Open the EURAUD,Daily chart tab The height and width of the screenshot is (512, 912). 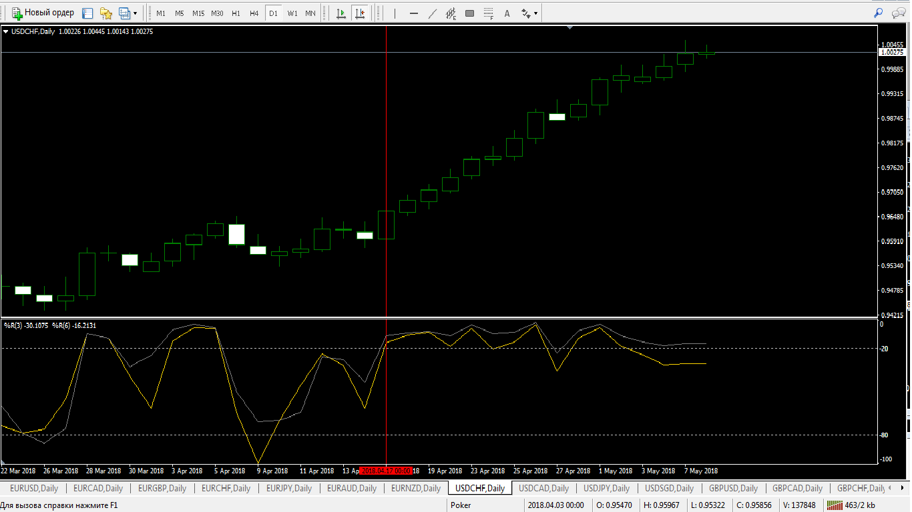(x=352, y=488)
